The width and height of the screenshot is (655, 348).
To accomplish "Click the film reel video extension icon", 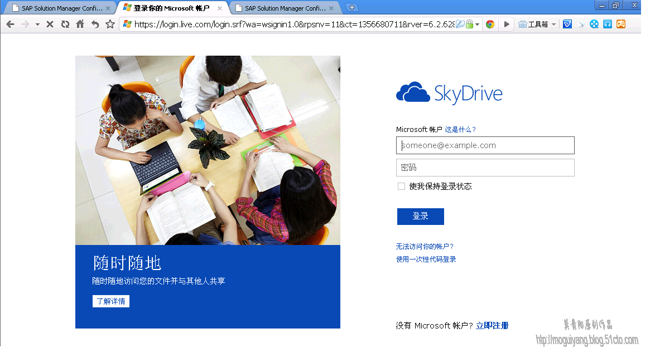I will [x=594, y=24].
